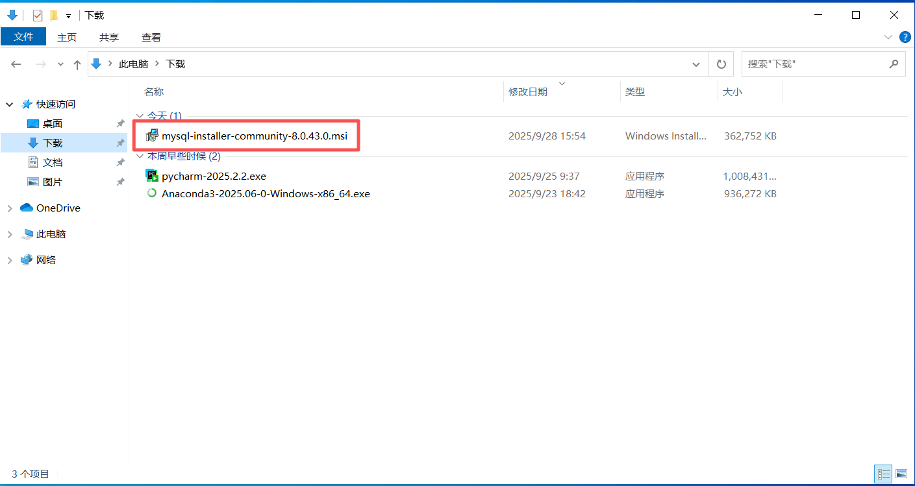Screen dimensions: 915x486
Task: Click the download arrow title bar icon
Action: click(x=12, y=15)
